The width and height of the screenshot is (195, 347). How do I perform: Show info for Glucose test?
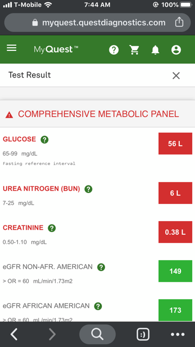pos(44,140)
